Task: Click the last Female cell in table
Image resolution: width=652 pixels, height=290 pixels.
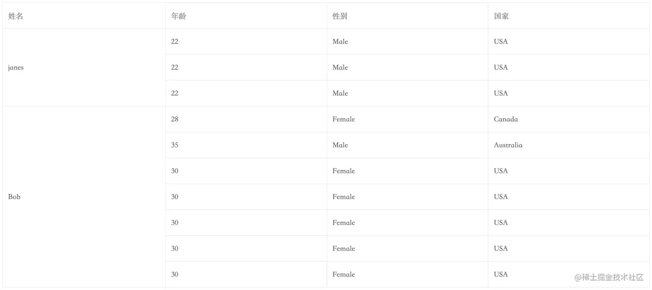Action: click(x=407, y=274)
